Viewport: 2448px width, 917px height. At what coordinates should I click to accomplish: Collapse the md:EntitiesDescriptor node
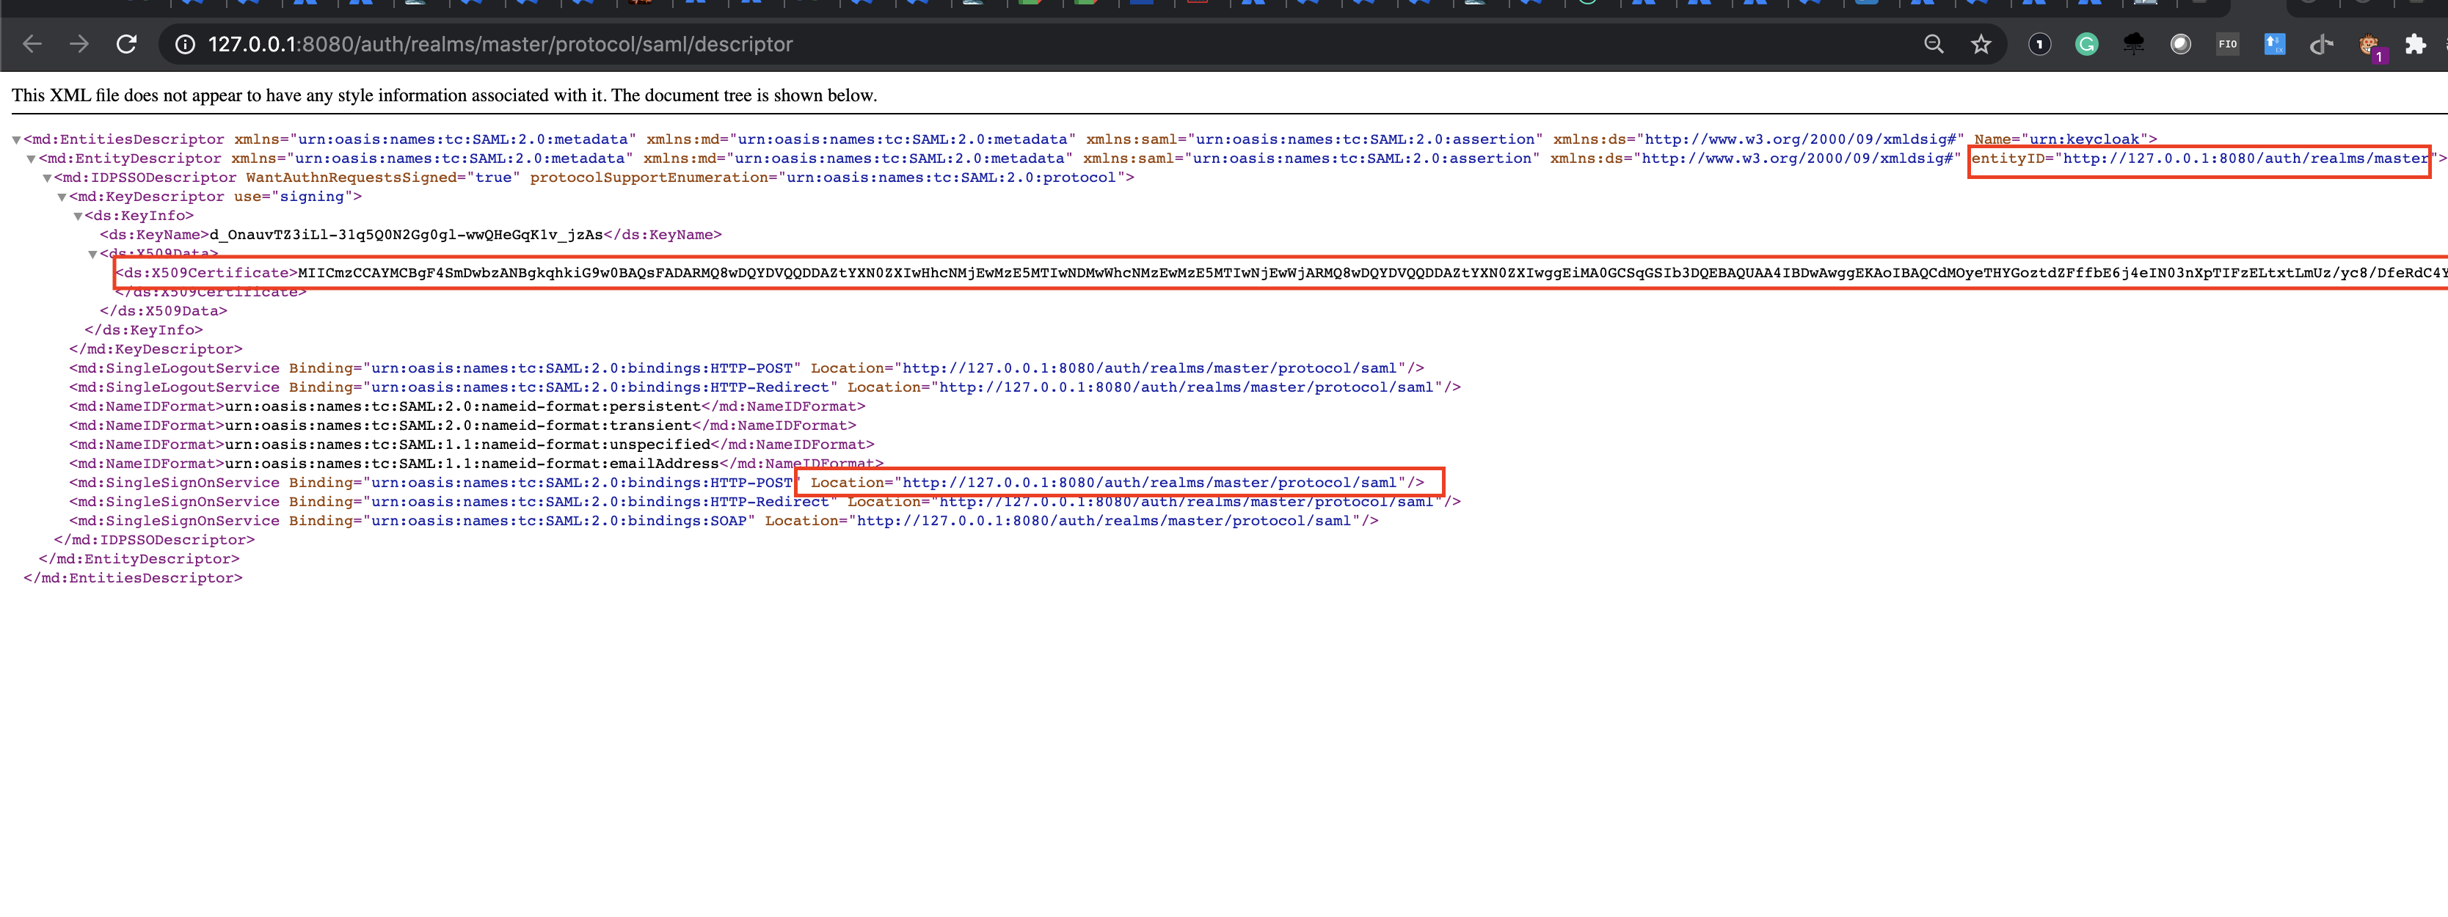(x=16, y=139)
